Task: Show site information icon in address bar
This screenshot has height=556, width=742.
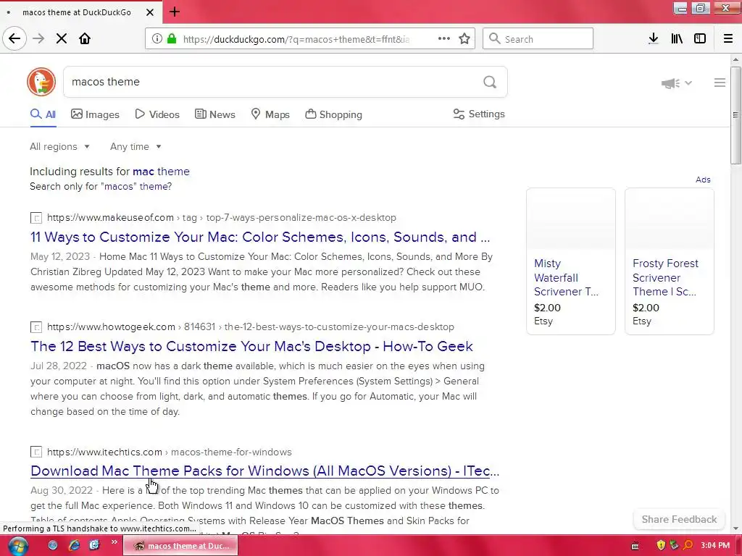Action: pos(157,39)
